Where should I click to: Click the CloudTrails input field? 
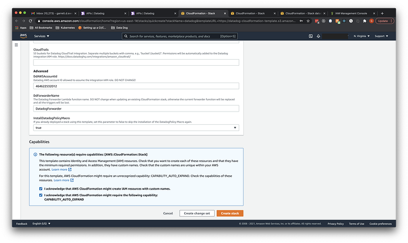[136, 62]
